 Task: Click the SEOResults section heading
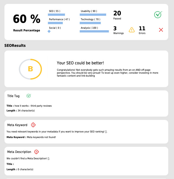15,45
